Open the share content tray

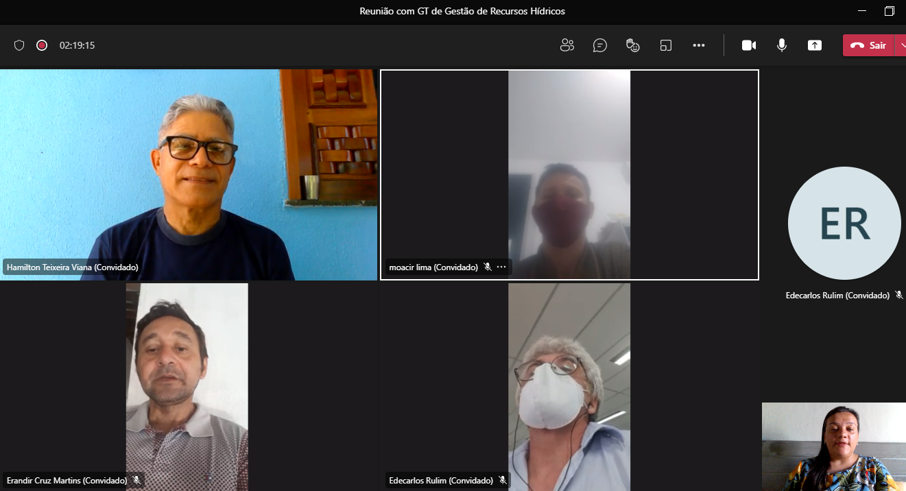pyautogui.click(x=815, y=45)
